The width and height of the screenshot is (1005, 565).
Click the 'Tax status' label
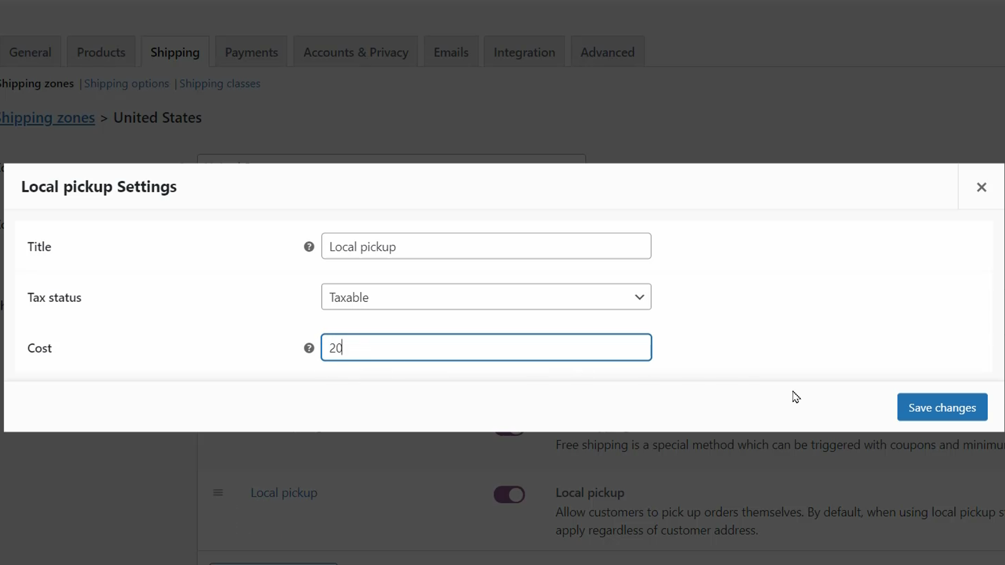pyautogui.click(x=54, y=298)
